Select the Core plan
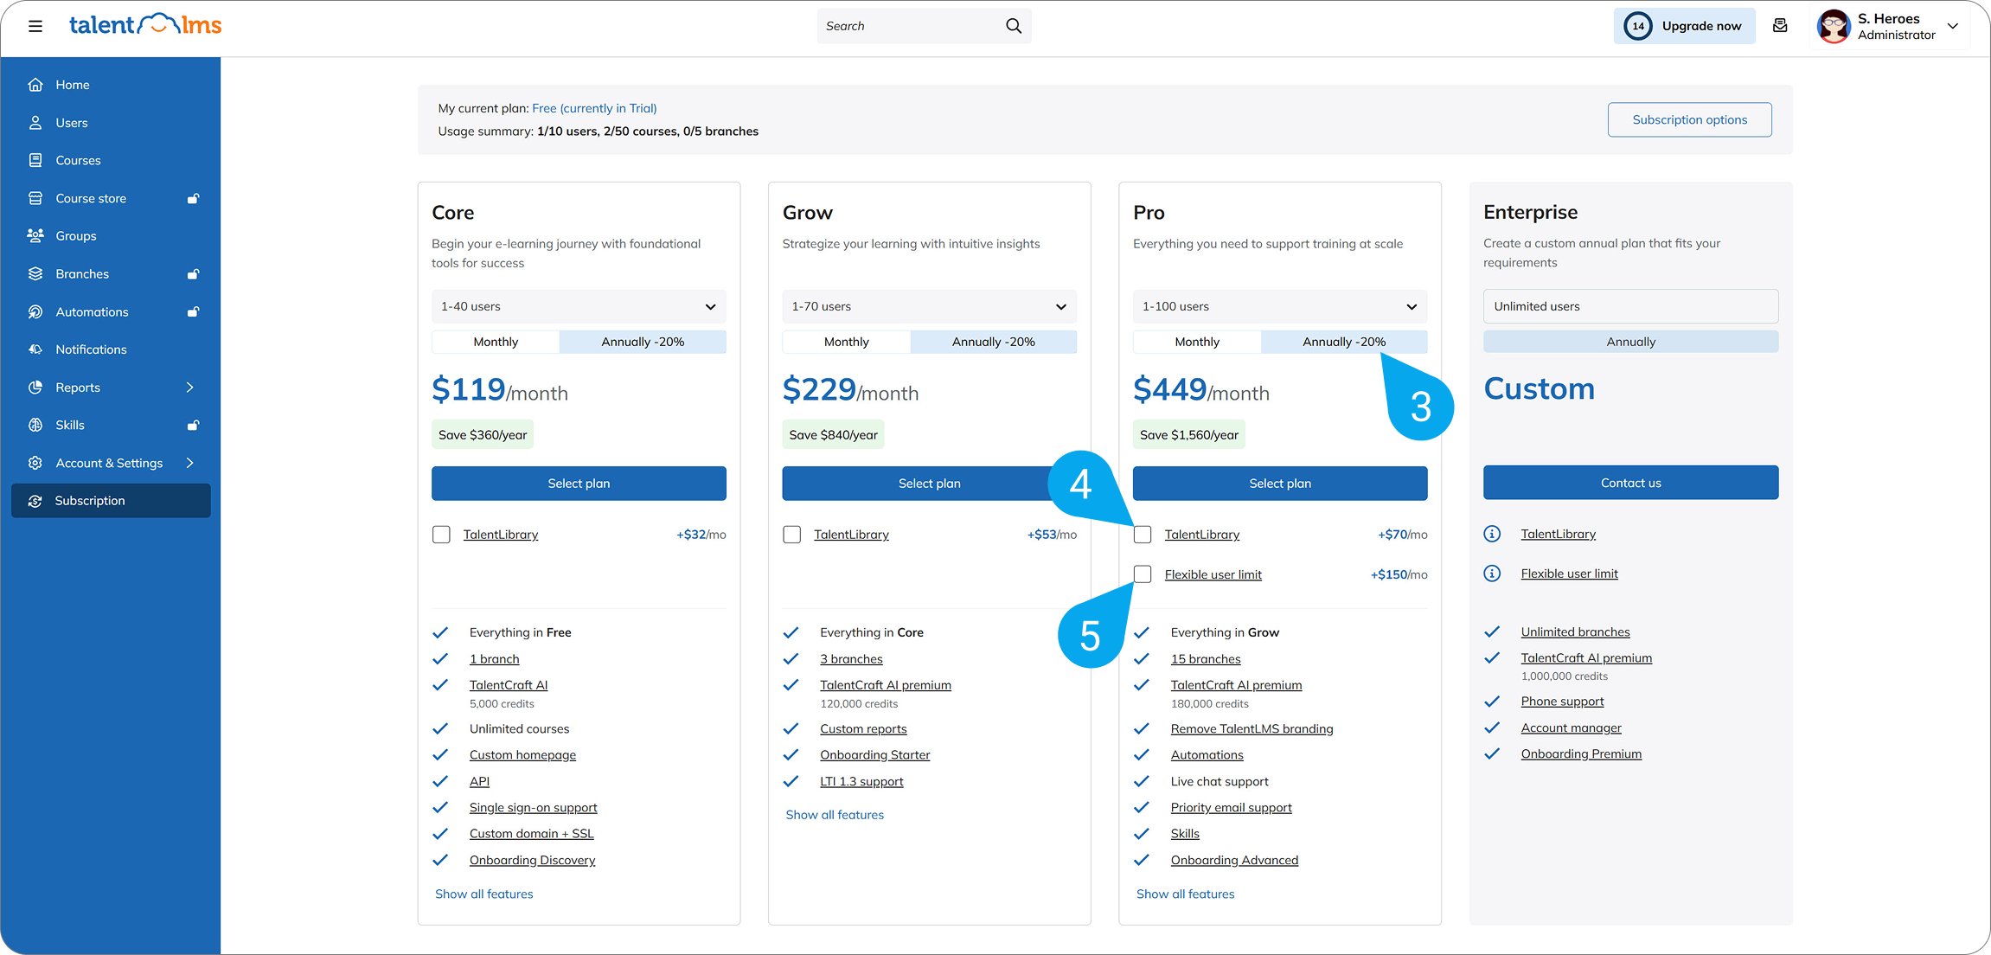1991x955 pixels. (x=579, y=484)
